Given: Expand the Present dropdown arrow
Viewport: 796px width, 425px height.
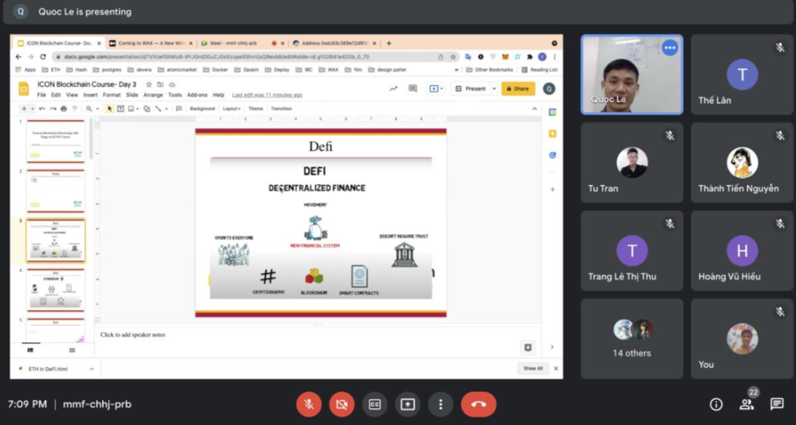Looking at the screenshot, I should click(494, 89).
